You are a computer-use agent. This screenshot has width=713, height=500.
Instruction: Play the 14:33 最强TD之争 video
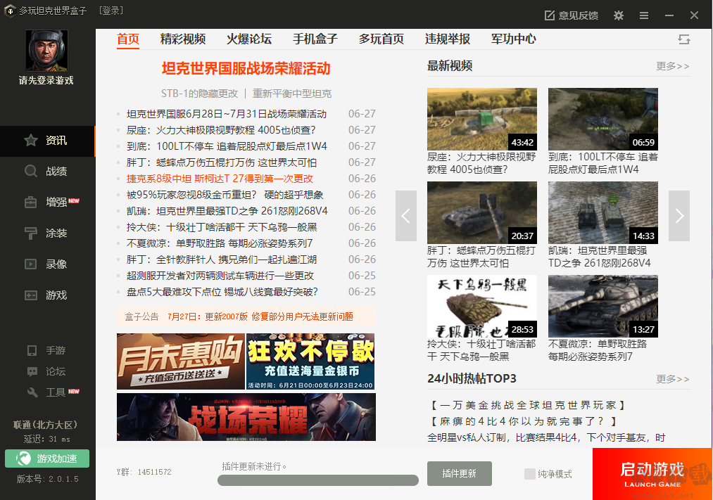pos(603,212)
